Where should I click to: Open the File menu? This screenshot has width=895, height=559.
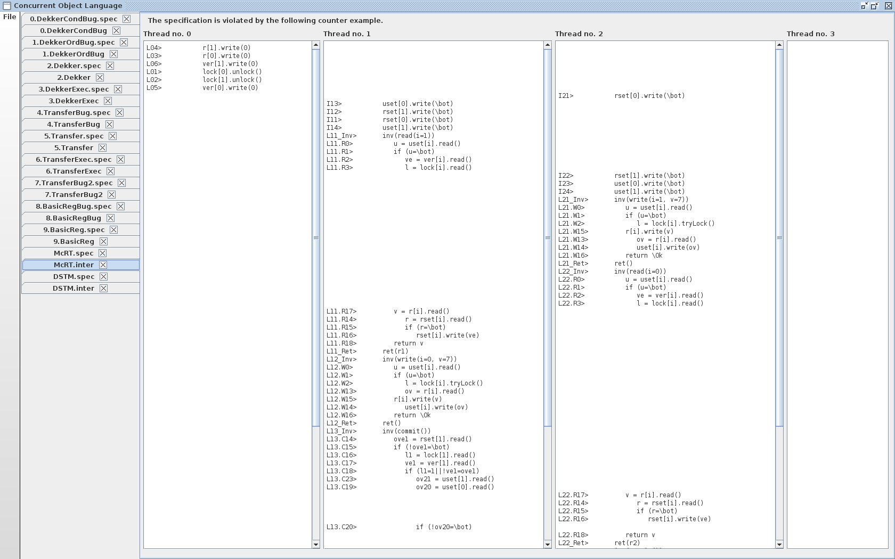point(10,17)
